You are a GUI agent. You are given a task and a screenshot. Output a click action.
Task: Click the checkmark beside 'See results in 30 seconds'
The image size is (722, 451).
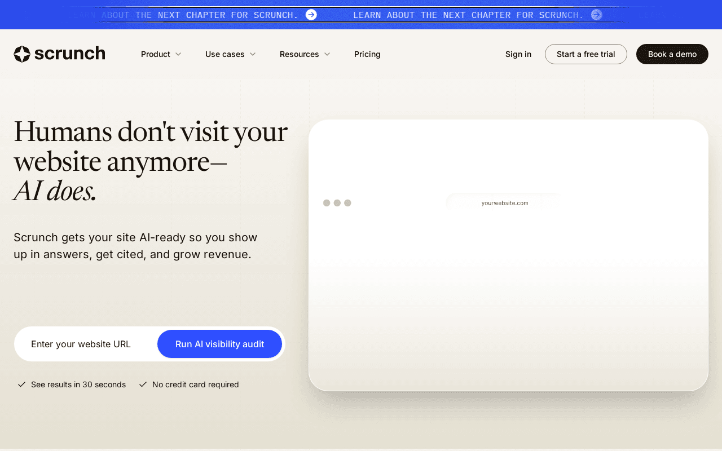pos(21,384)
